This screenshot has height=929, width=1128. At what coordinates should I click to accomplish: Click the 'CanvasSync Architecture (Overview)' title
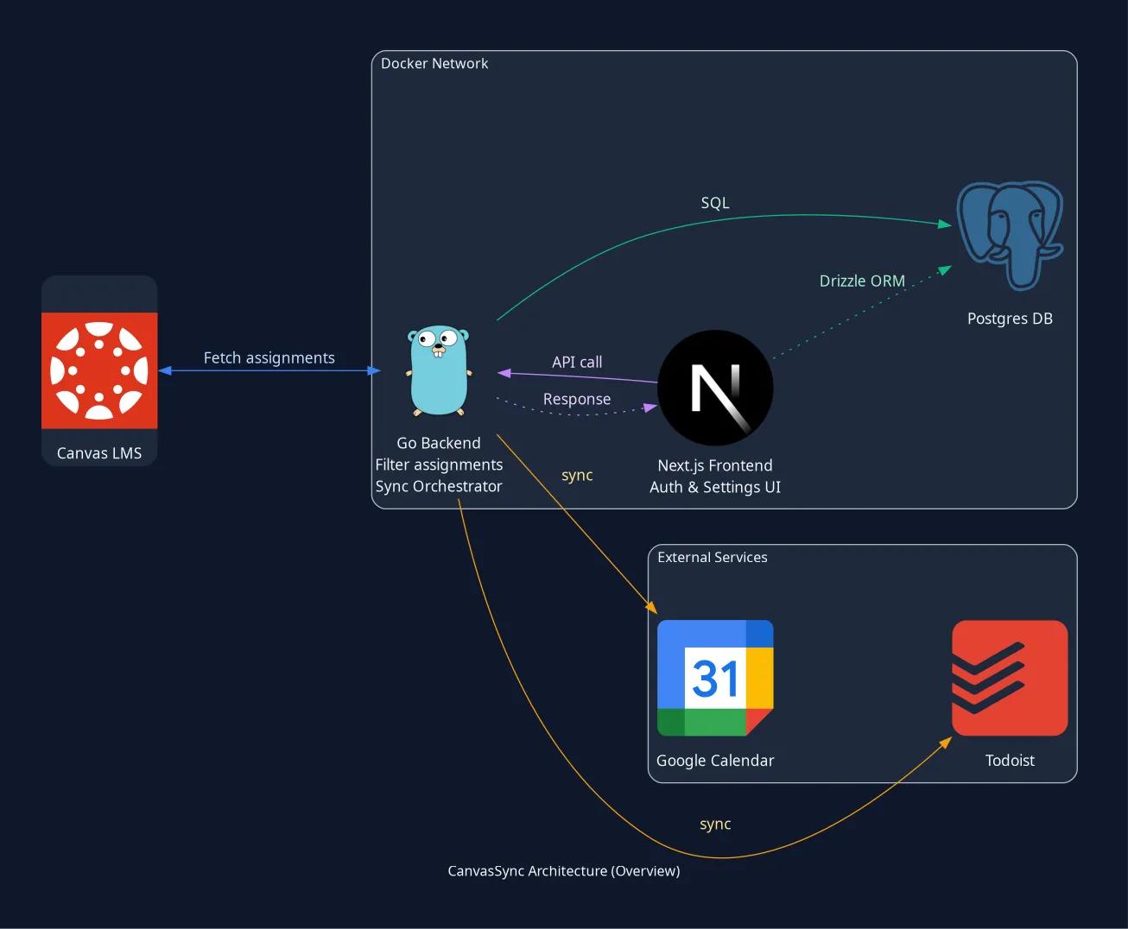[564, 871]
